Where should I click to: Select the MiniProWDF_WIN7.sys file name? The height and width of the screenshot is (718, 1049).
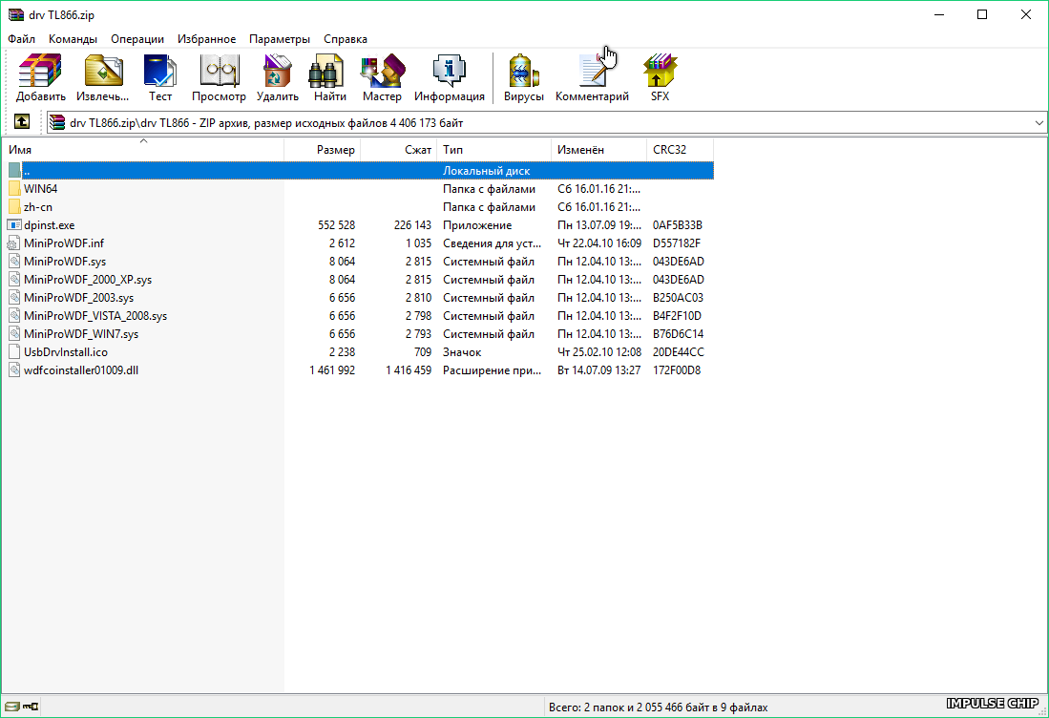82,333
